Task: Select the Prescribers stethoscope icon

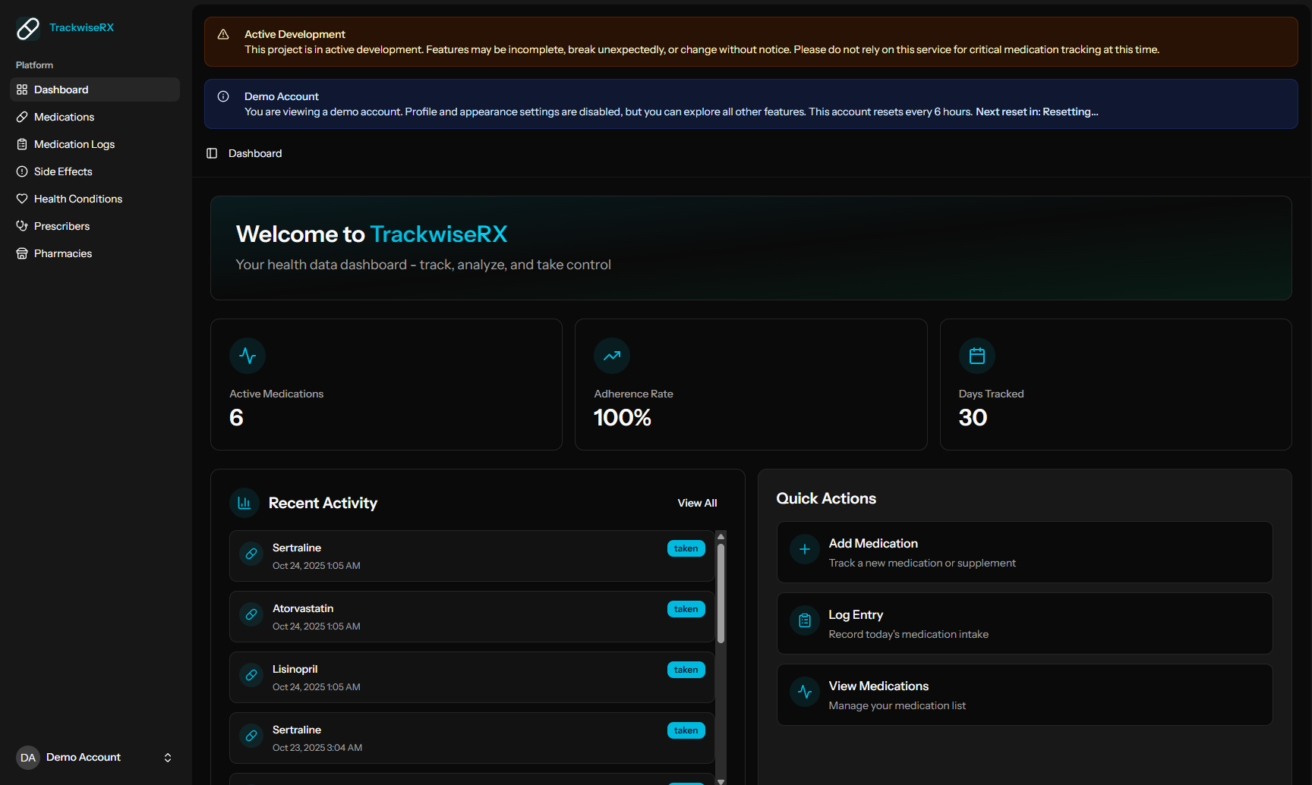Action: [23, 226]
